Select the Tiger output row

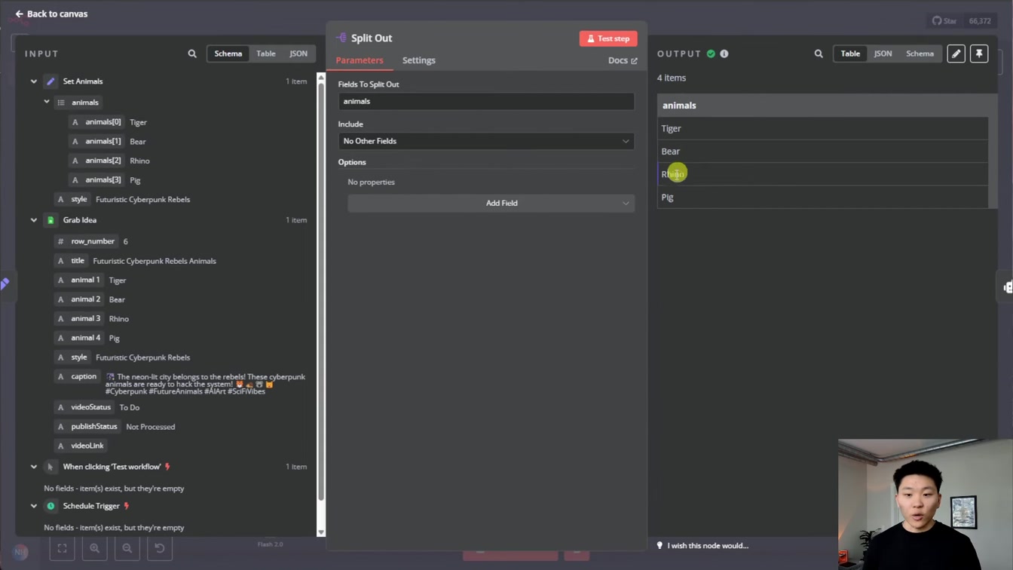click(x=822, y=128)
